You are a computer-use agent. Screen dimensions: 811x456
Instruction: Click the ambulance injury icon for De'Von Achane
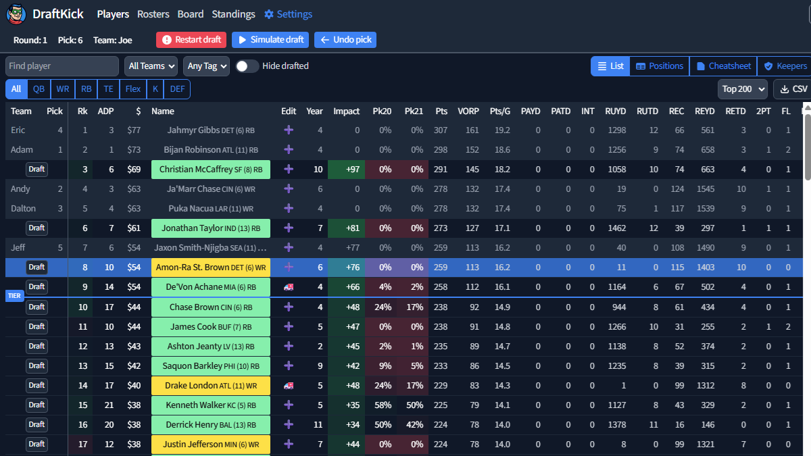(x=289, y=287)
